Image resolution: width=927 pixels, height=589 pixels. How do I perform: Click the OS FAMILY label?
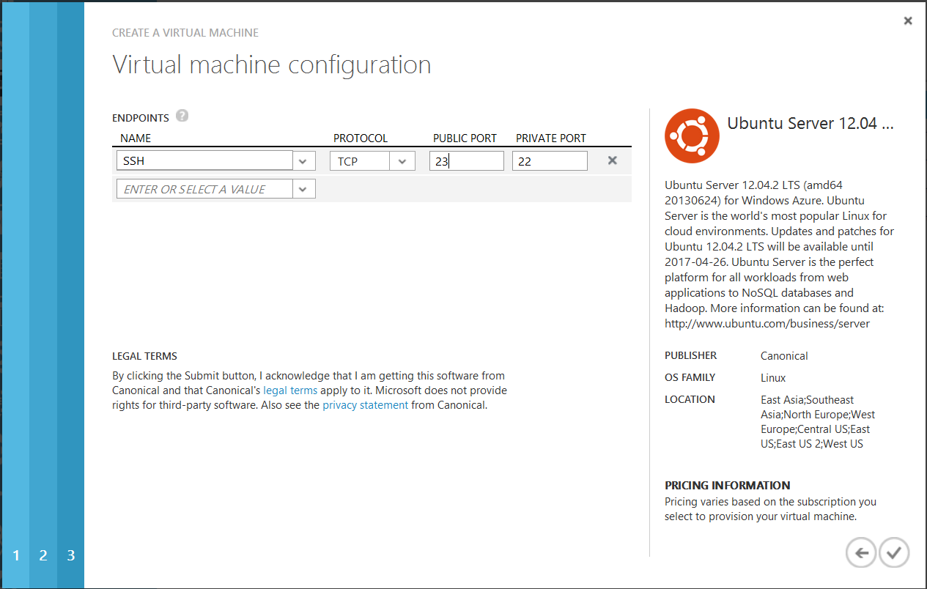click(690, 377)
